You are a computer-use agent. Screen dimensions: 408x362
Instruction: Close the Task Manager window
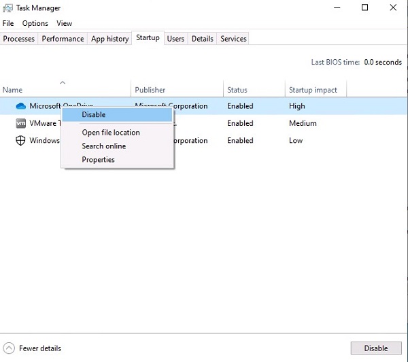tap(393, 7)
